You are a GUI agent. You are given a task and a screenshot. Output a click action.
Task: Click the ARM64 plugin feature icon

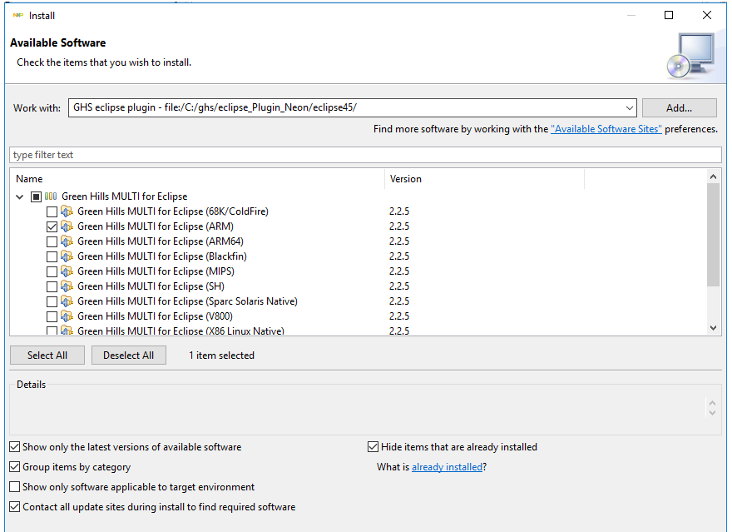tap(67, 241)
